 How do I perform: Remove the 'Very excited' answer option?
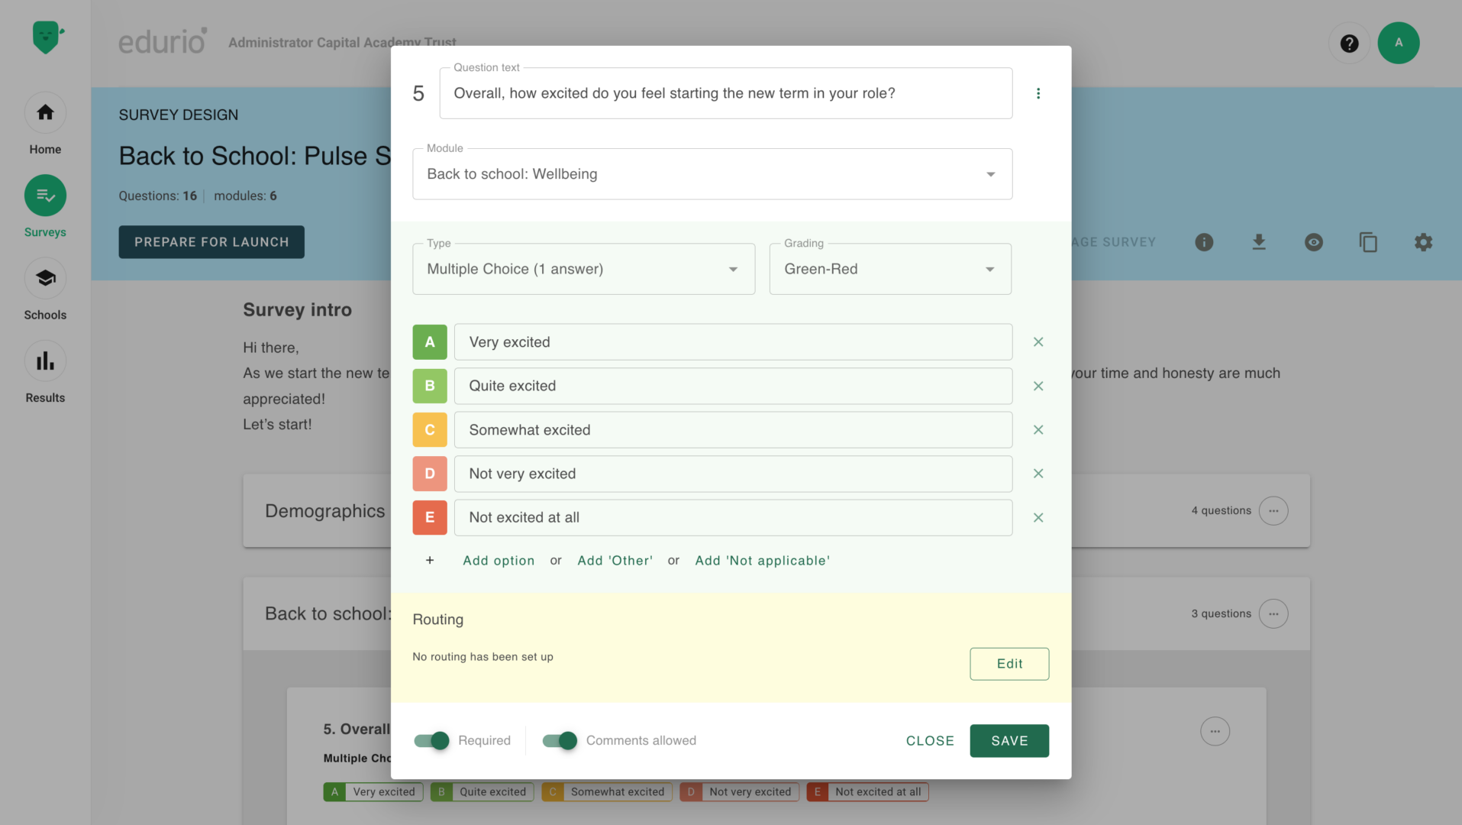tap(1038, 342)
